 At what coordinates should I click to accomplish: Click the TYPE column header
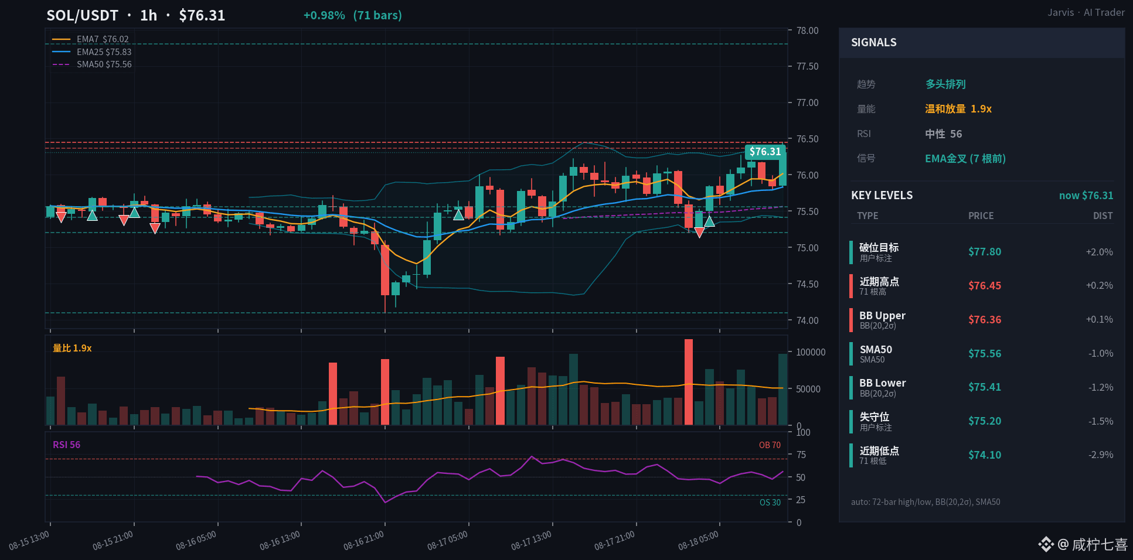click(867, 216)
